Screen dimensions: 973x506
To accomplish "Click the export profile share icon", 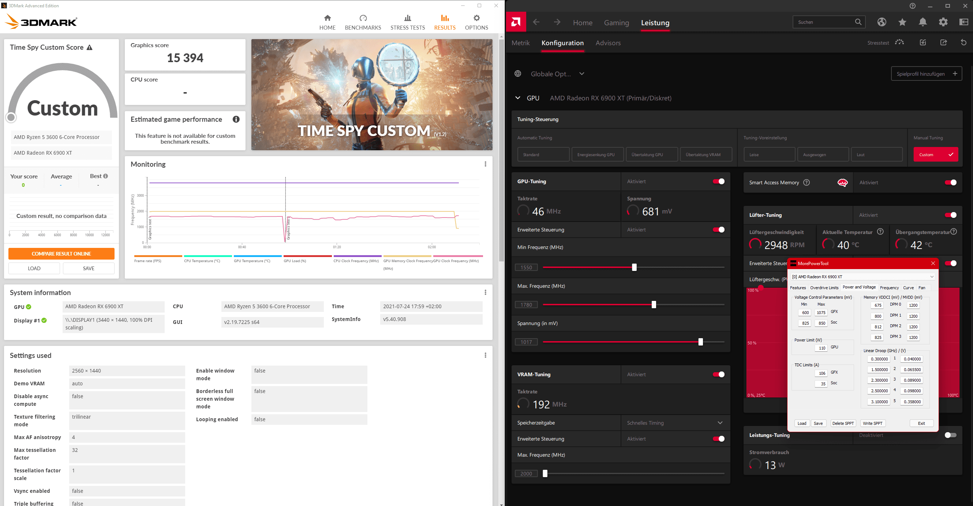I will click(x=943, y=42).
